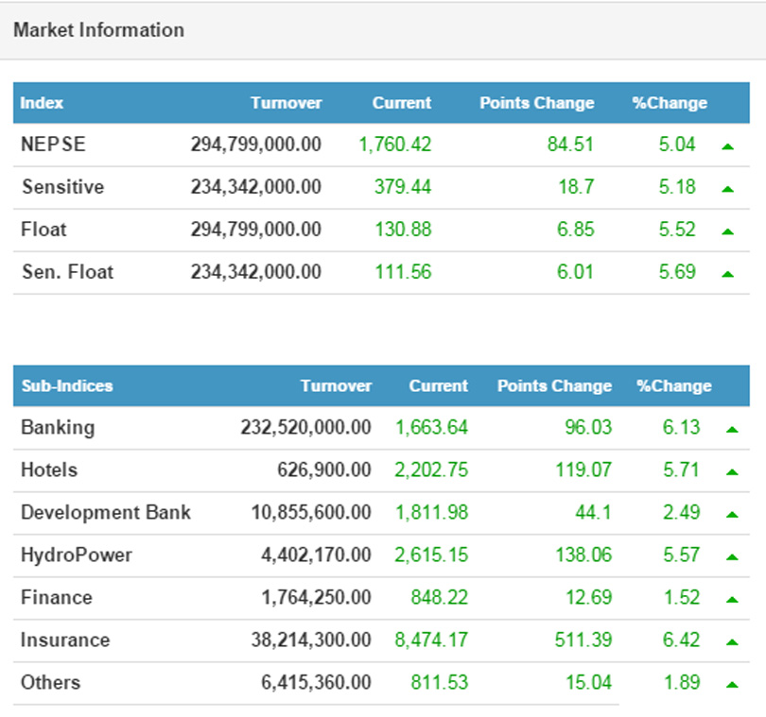This screenshot has width=766, height=717.
Task: Click Finance turnover 1,764,250.00
Action: point(317,597)
